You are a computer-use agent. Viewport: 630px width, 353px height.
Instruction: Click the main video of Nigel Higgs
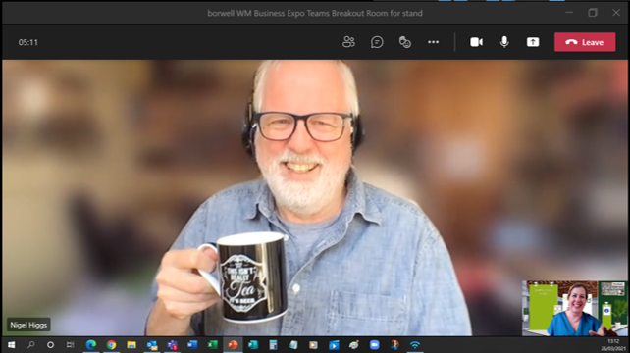click(x=315, y=198)
